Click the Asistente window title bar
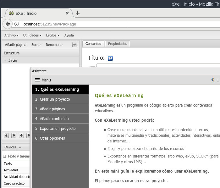Image resolution: width=220 pixels, height=188 pixels. pyautogui.click(x=126, y=71)
